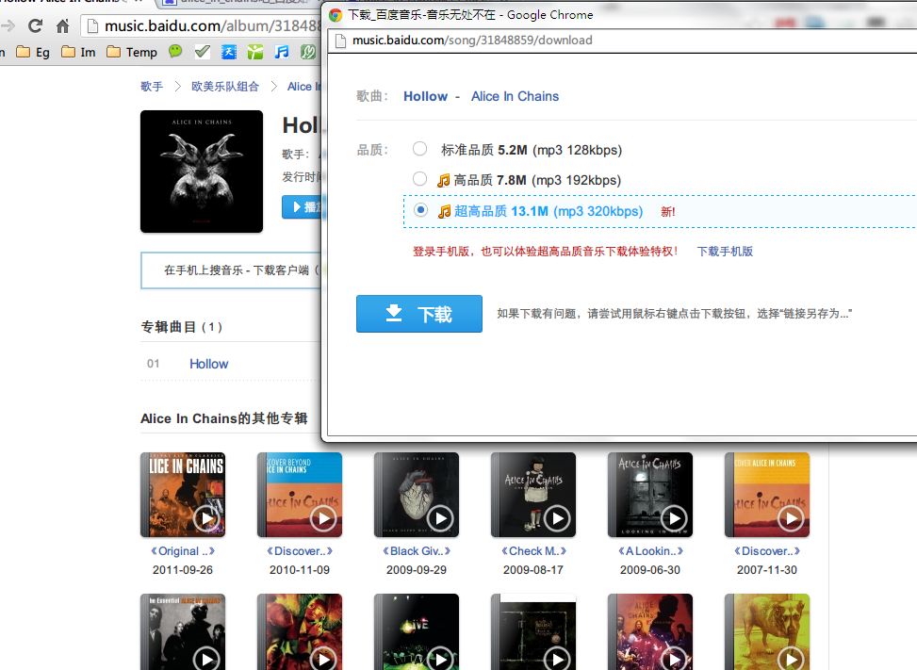Click the Hollow album cover image
This screenshot has height=670, width=917.
[x=201, y=172]
